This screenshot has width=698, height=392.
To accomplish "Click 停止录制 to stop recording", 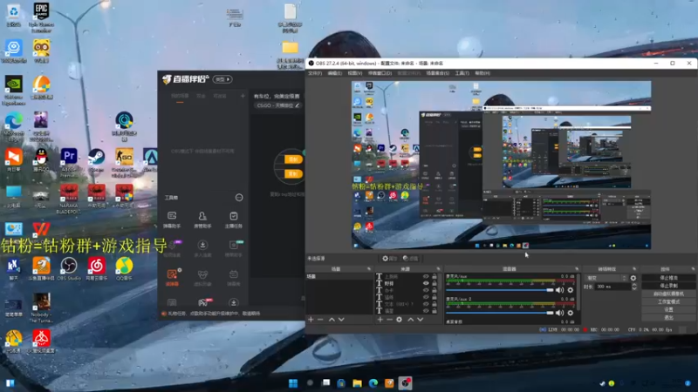I will pos(668,286).
